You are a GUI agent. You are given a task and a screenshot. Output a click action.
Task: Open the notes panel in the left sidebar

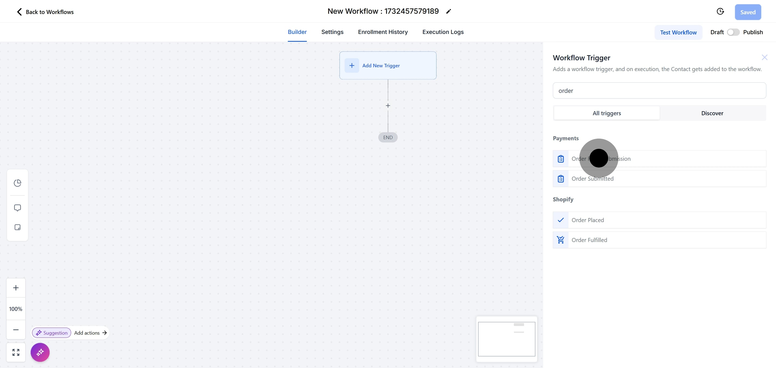17,227
